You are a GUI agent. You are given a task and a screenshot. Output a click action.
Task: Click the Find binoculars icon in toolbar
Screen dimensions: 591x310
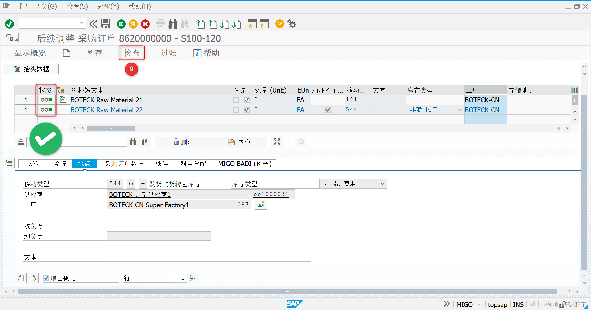point(173,24)
